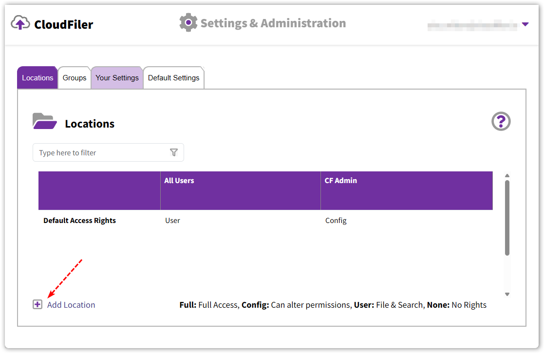Screen dimensions: 544x353
Task: Click the Config access cell under CF Admin
Action: click(336, 221)
